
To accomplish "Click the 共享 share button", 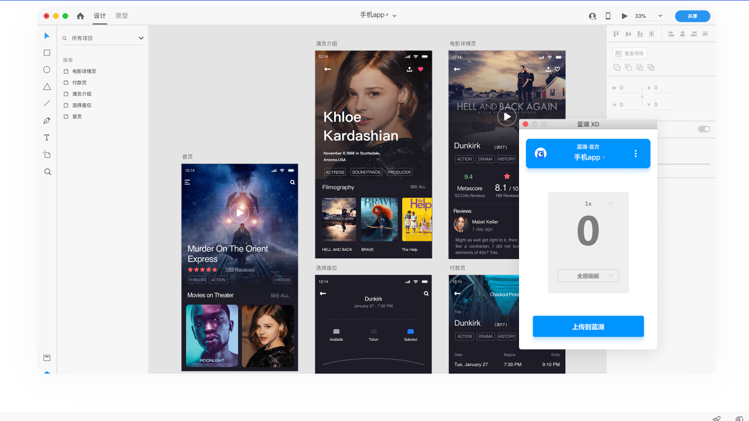I will coord(692,16).
